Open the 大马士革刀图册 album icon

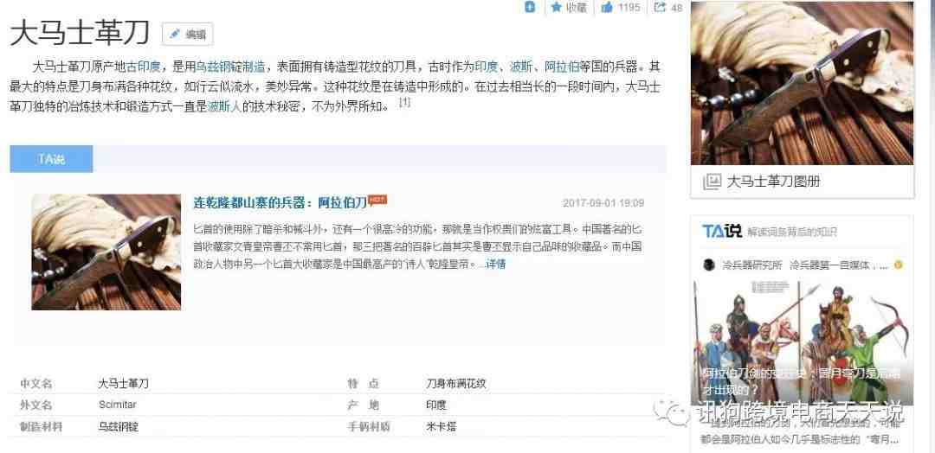(712, 182)
